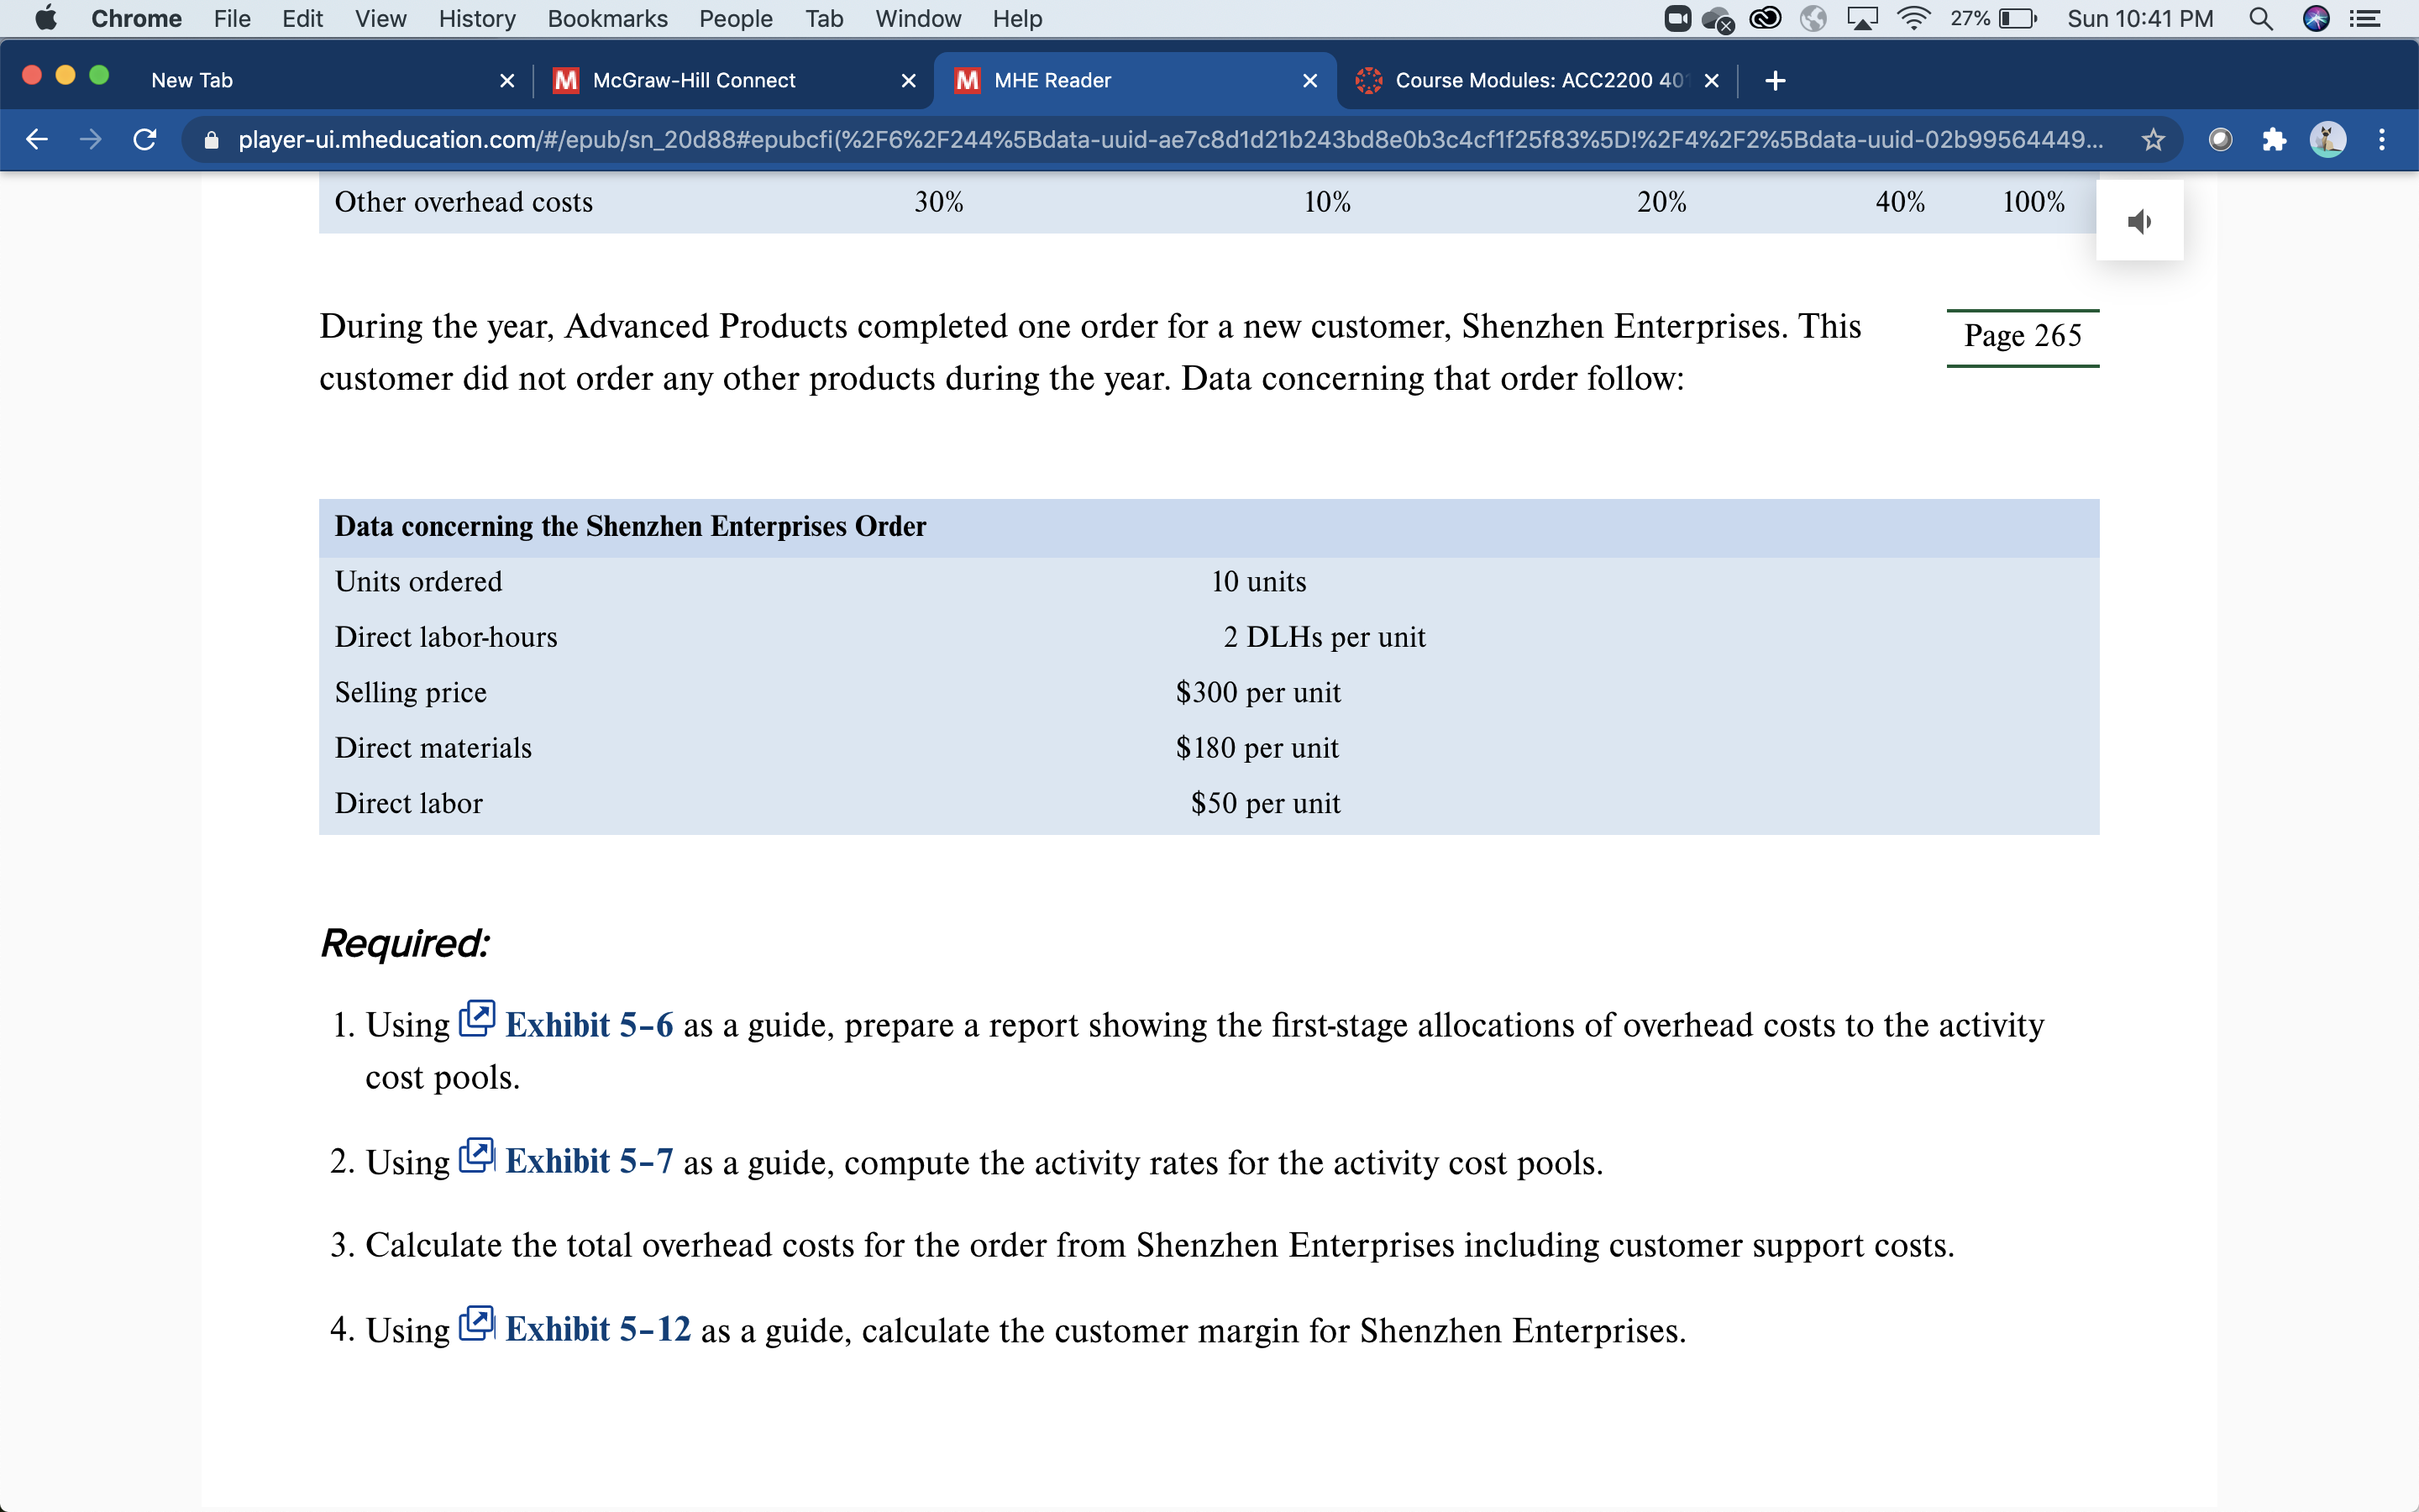
Task: View site information via the lock icon
Action: [x=211, y=139]
